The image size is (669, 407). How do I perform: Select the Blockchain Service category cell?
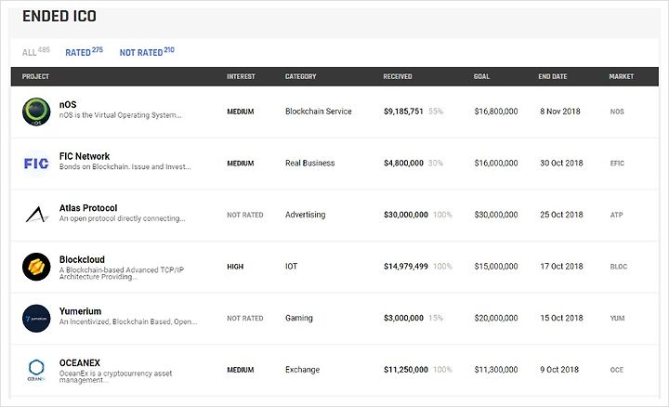319,112
